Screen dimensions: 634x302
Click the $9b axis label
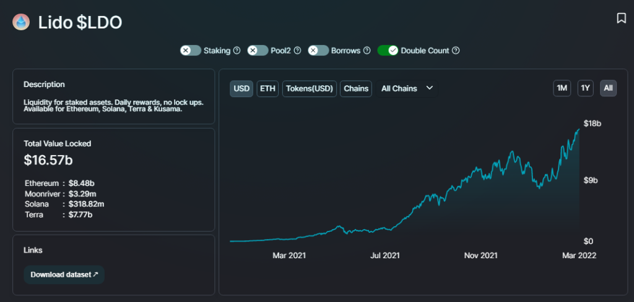(591, 180)
